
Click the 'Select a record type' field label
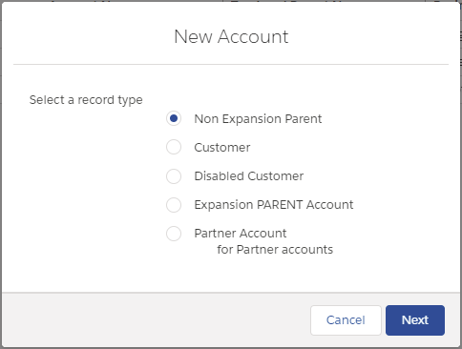(86, 100)
